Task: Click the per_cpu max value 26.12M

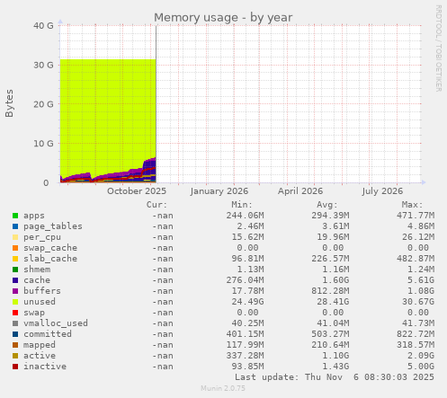Action: pos(418,237)
